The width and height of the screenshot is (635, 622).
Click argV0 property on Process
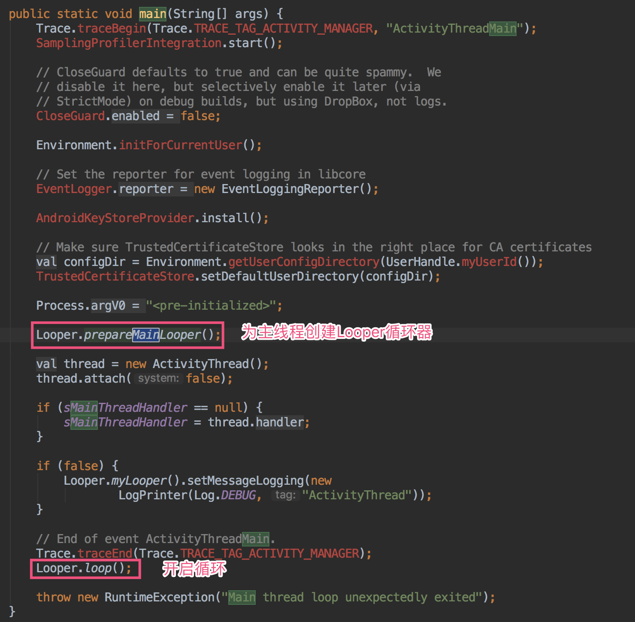[108, 305]
